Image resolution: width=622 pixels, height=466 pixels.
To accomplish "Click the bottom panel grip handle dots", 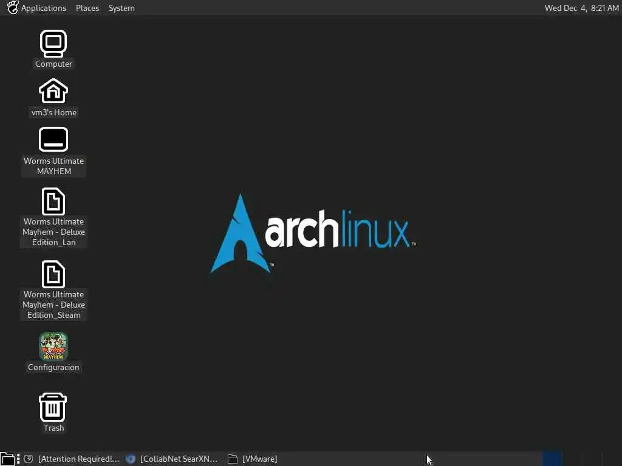I will point(18,459).
